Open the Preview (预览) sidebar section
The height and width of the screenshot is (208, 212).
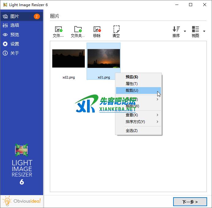(15, 35)
